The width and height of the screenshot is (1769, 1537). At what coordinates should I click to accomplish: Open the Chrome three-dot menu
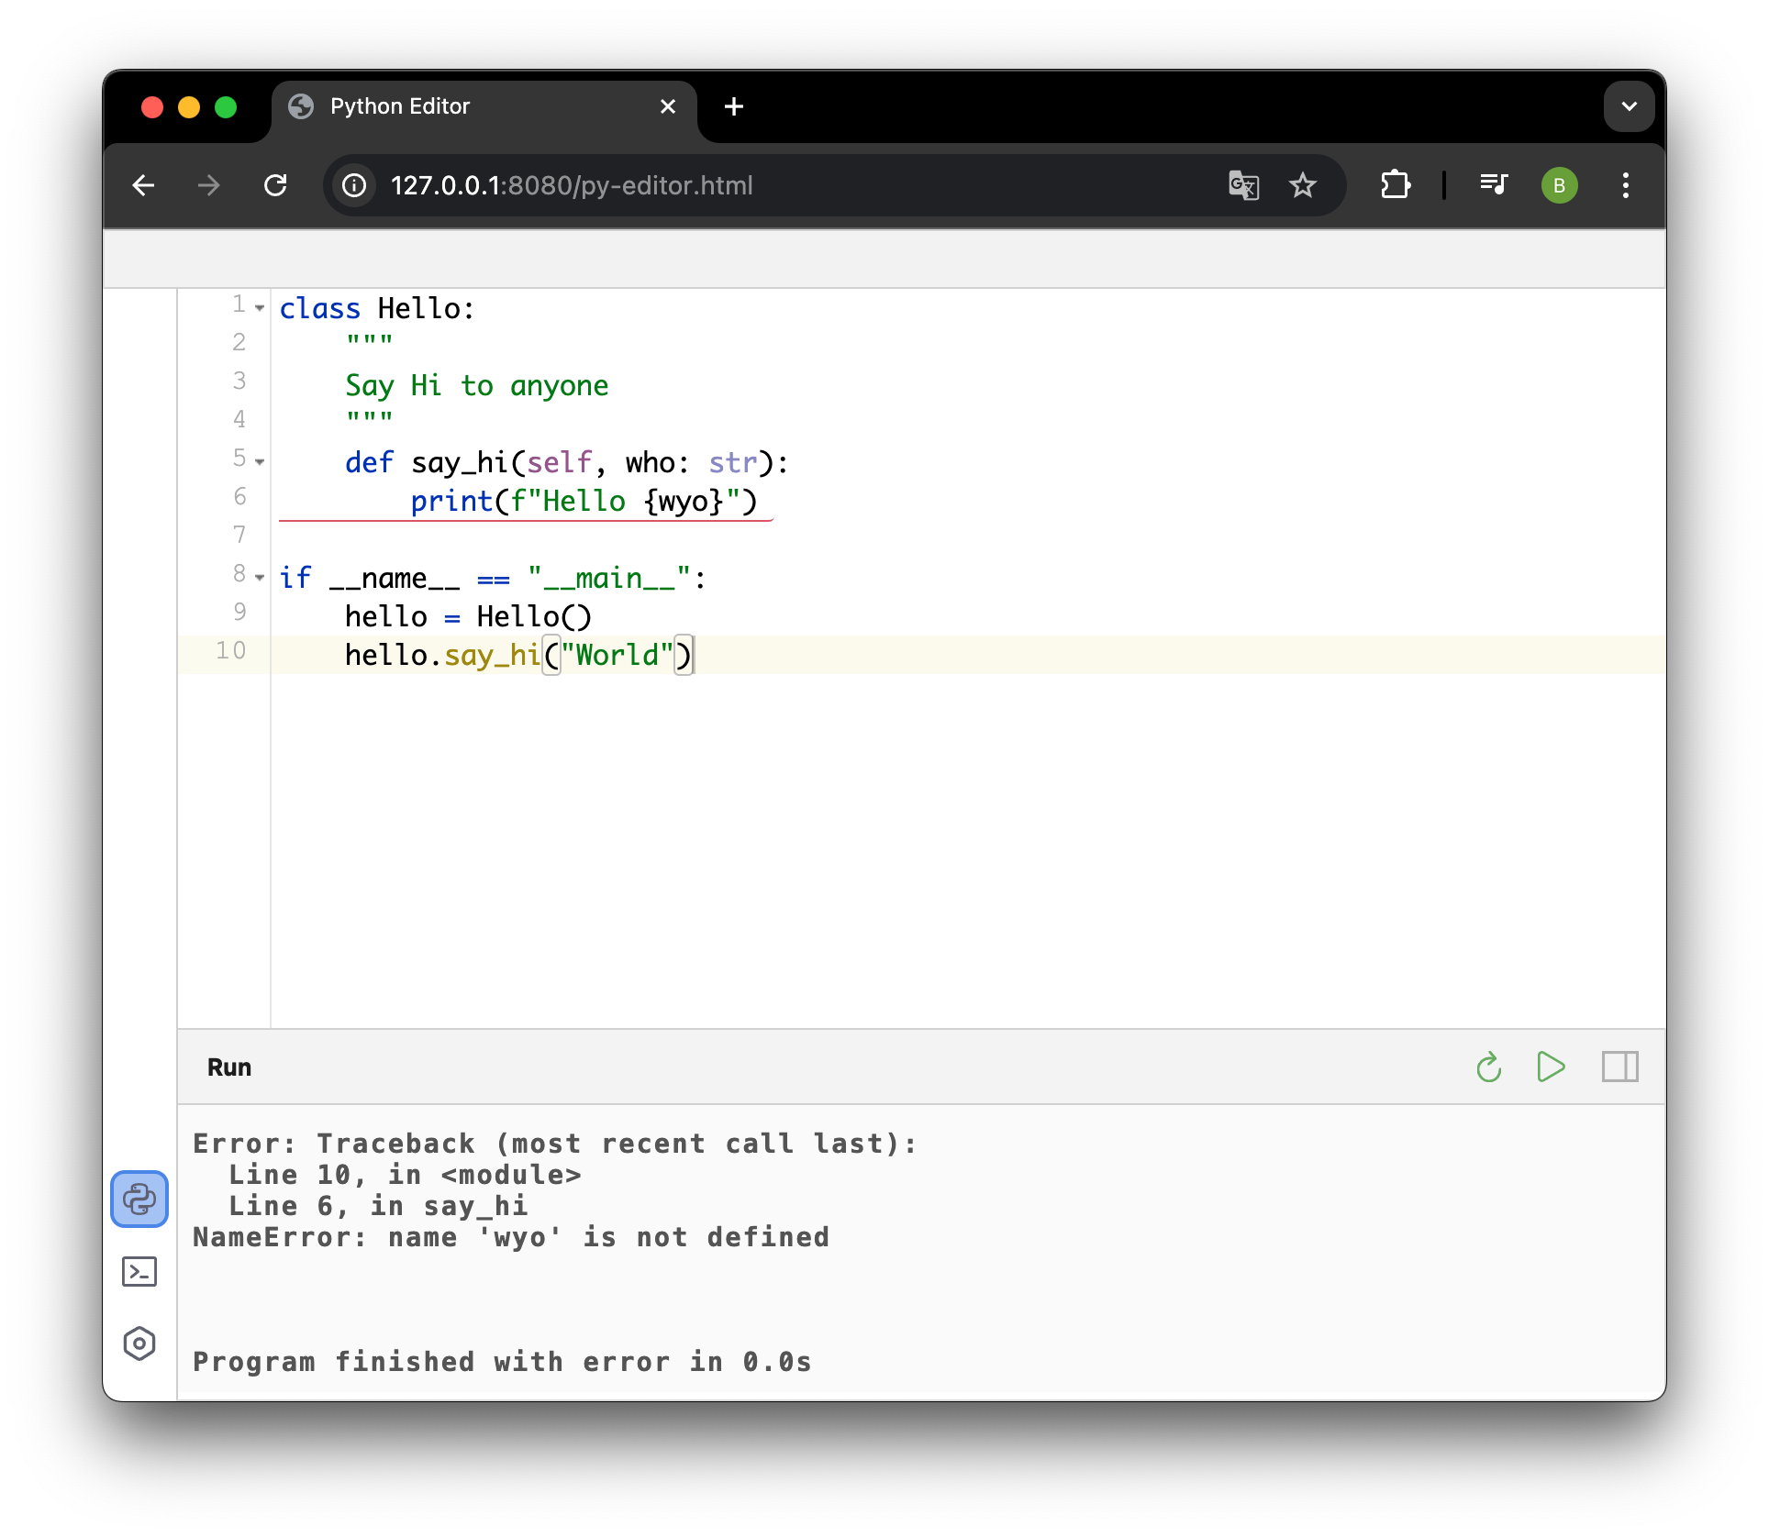(1625, 185)
